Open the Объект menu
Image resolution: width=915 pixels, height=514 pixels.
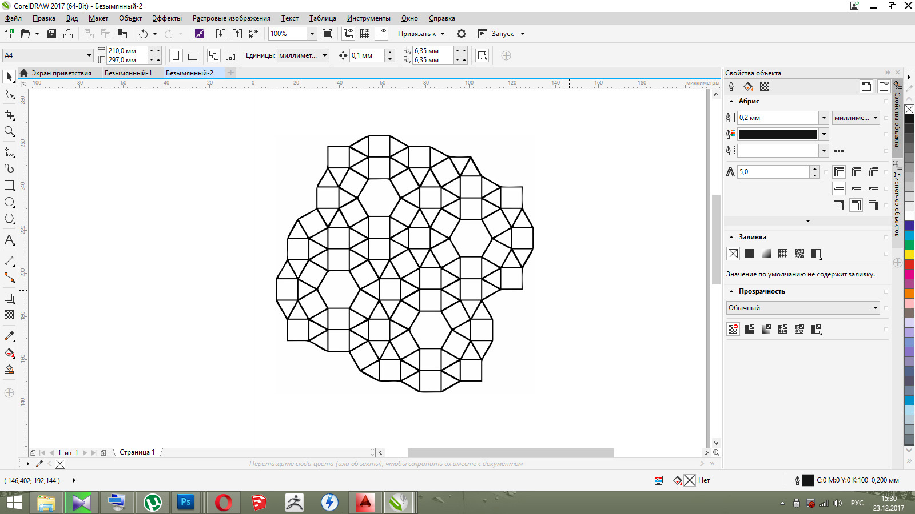(x=130, y=18)
